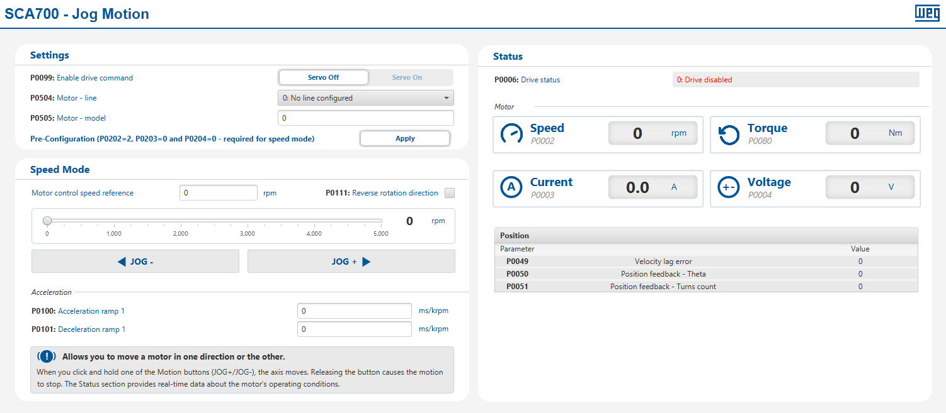Screen dimensions: 946x413
Task: Click 'Position feedback - Turns count' text
Action: pyautogui.click(x=663, y=287)
